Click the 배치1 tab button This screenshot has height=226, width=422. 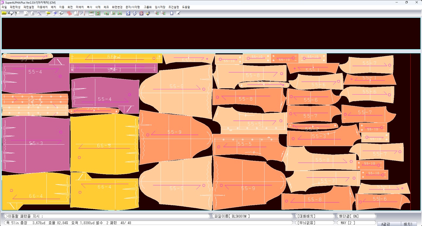(408, 224)
